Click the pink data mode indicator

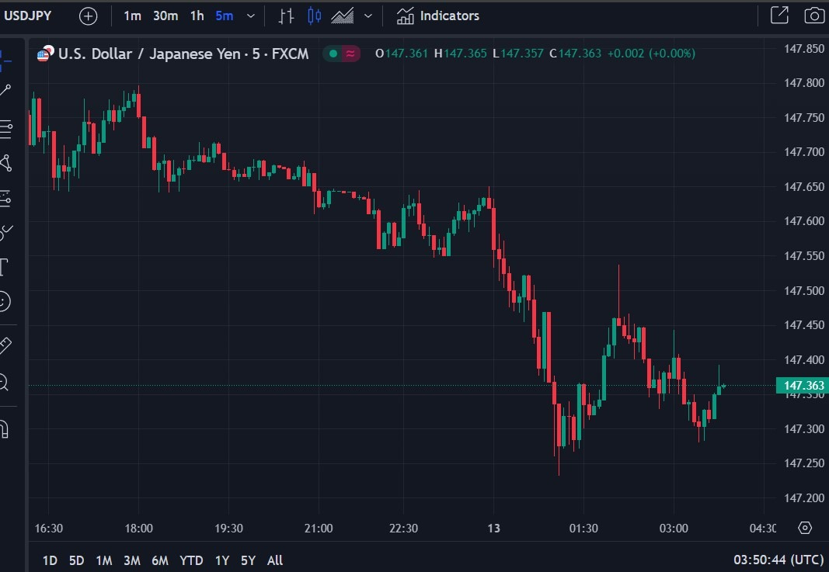[x=350, y=54]
